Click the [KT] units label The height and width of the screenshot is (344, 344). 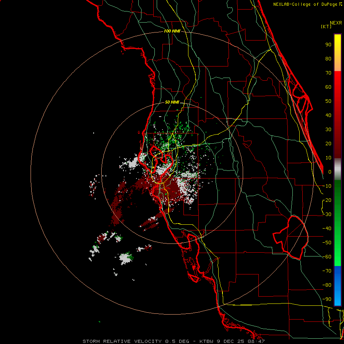click(326, 26)
